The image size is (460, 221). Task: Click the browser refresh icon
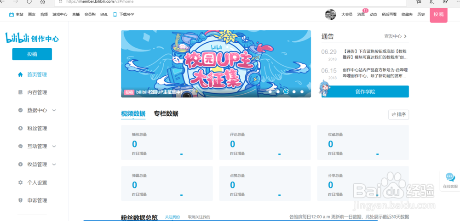coord(29,1)
